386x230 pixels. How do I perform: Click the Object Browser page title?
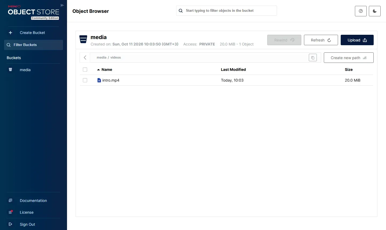[91, 11]
